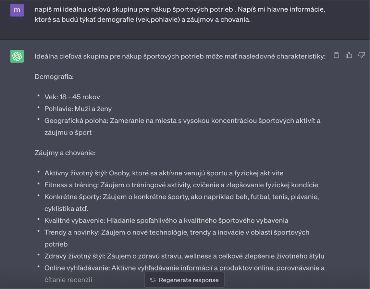Click the response's opening sentence "Ideálna cieľová skupina"
This screenshot has height=289, width=370.
(x=180, y=56)
